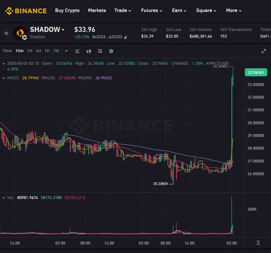Click the +25.73% change figure
The width and height of the screenshot is (271, 253).
point(82,37)
